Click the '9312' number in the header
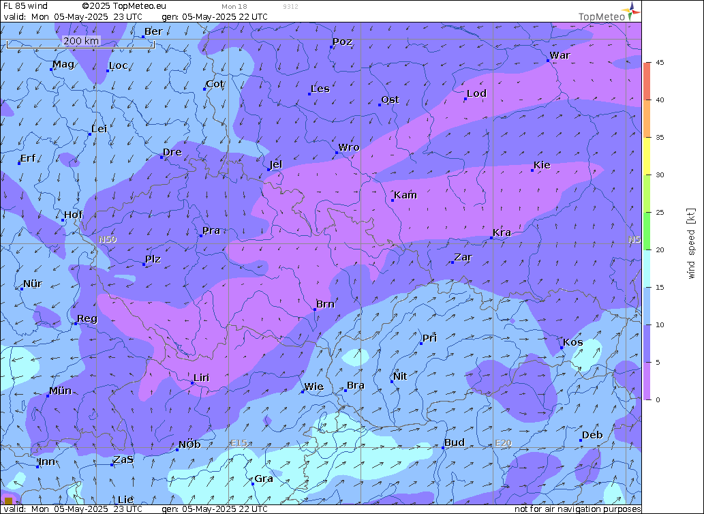 click(290, 7)
